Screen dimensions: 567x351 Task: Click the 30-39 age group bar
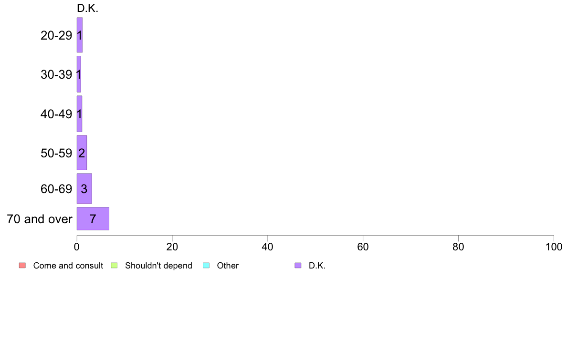(79, 74)
